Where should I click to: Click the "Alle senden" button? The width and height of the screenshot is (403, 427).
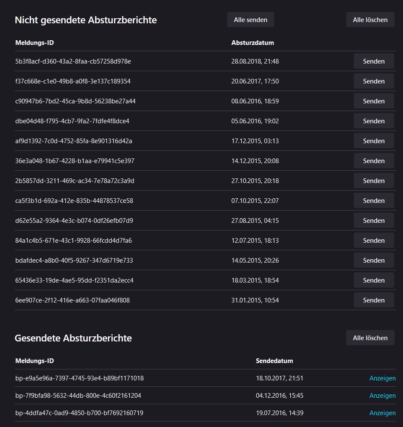[250, 20]
